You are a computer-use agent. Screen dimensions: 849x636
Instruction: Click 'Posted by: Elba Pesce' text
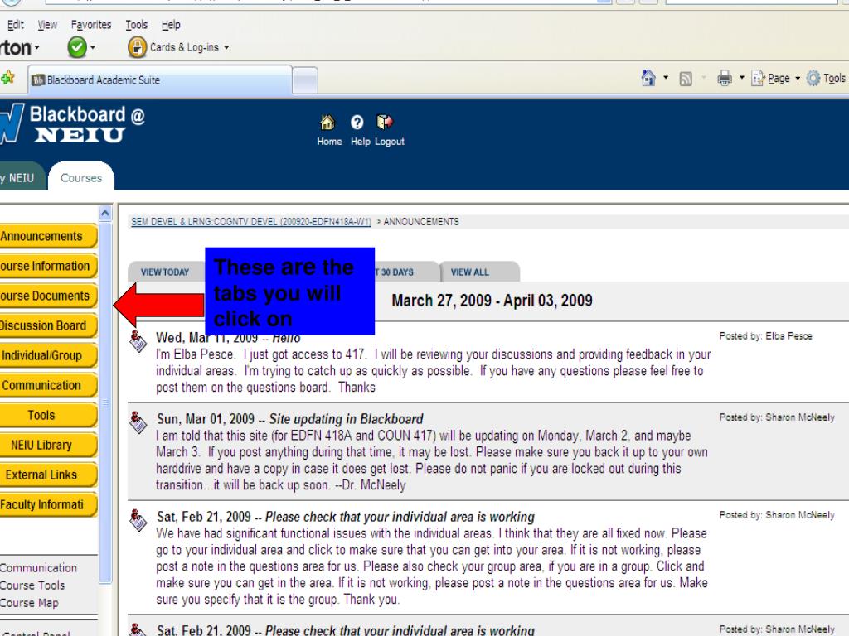click(765, 336)
